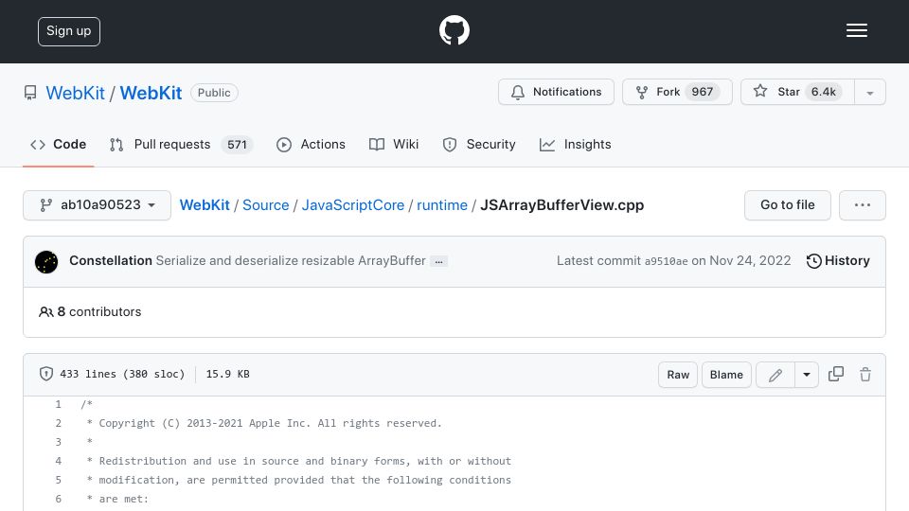Click the JSArrayBufferView.cpp file name

(561, 205)
